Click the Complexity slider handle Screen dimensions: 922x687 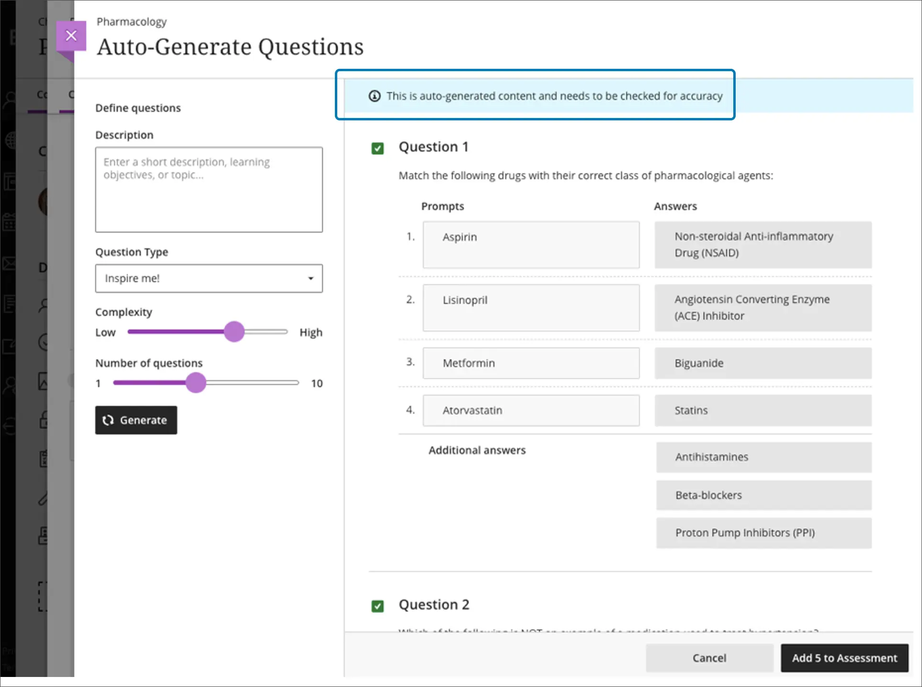234,332
